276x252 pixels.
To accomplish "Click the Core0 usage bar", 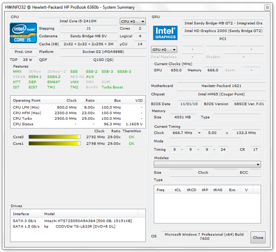I will click(55, 137).
